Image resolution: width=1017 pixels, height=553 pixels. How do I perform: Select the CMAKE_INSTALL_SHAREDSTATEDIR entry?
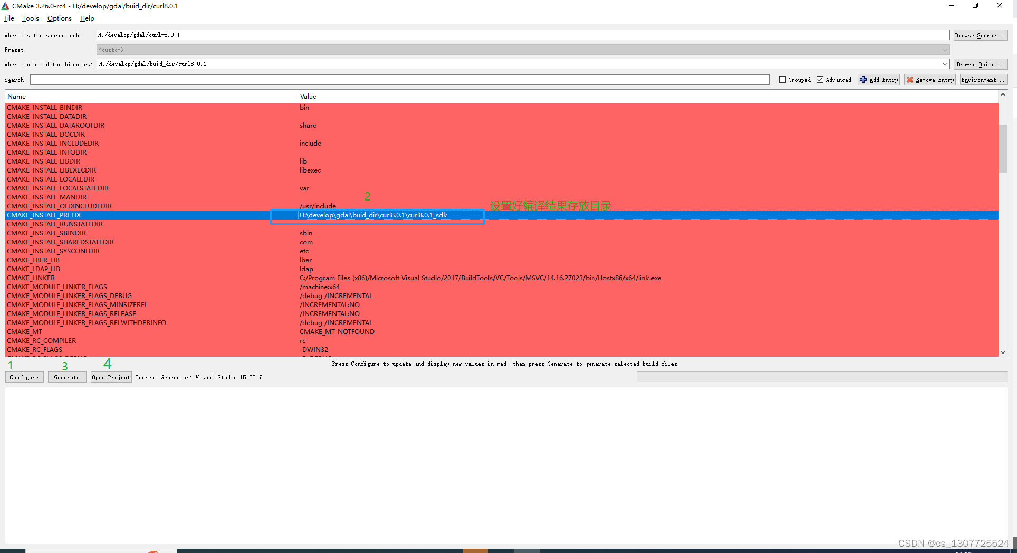[x=60, y=242]
